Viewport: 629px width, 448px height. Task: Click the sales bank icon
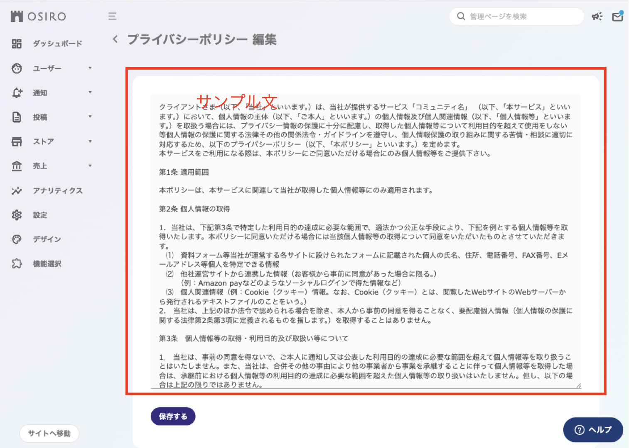tap(17, 166)
